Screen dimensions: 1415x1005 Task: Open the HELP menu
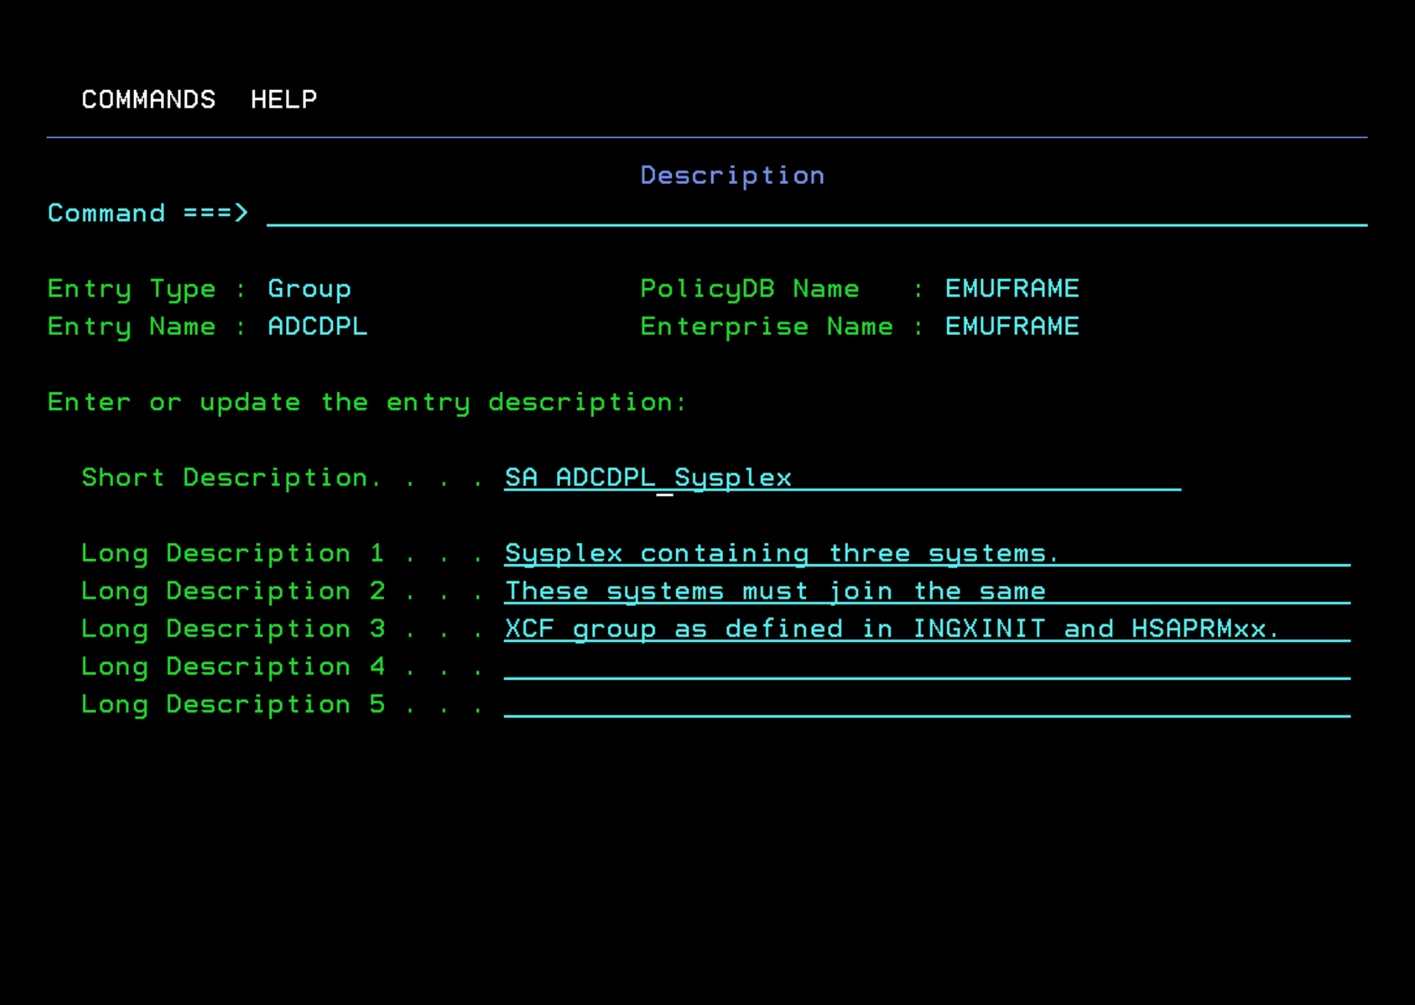tap(284, 99)
